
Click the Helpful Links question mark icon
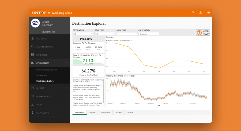pos(33,112)
